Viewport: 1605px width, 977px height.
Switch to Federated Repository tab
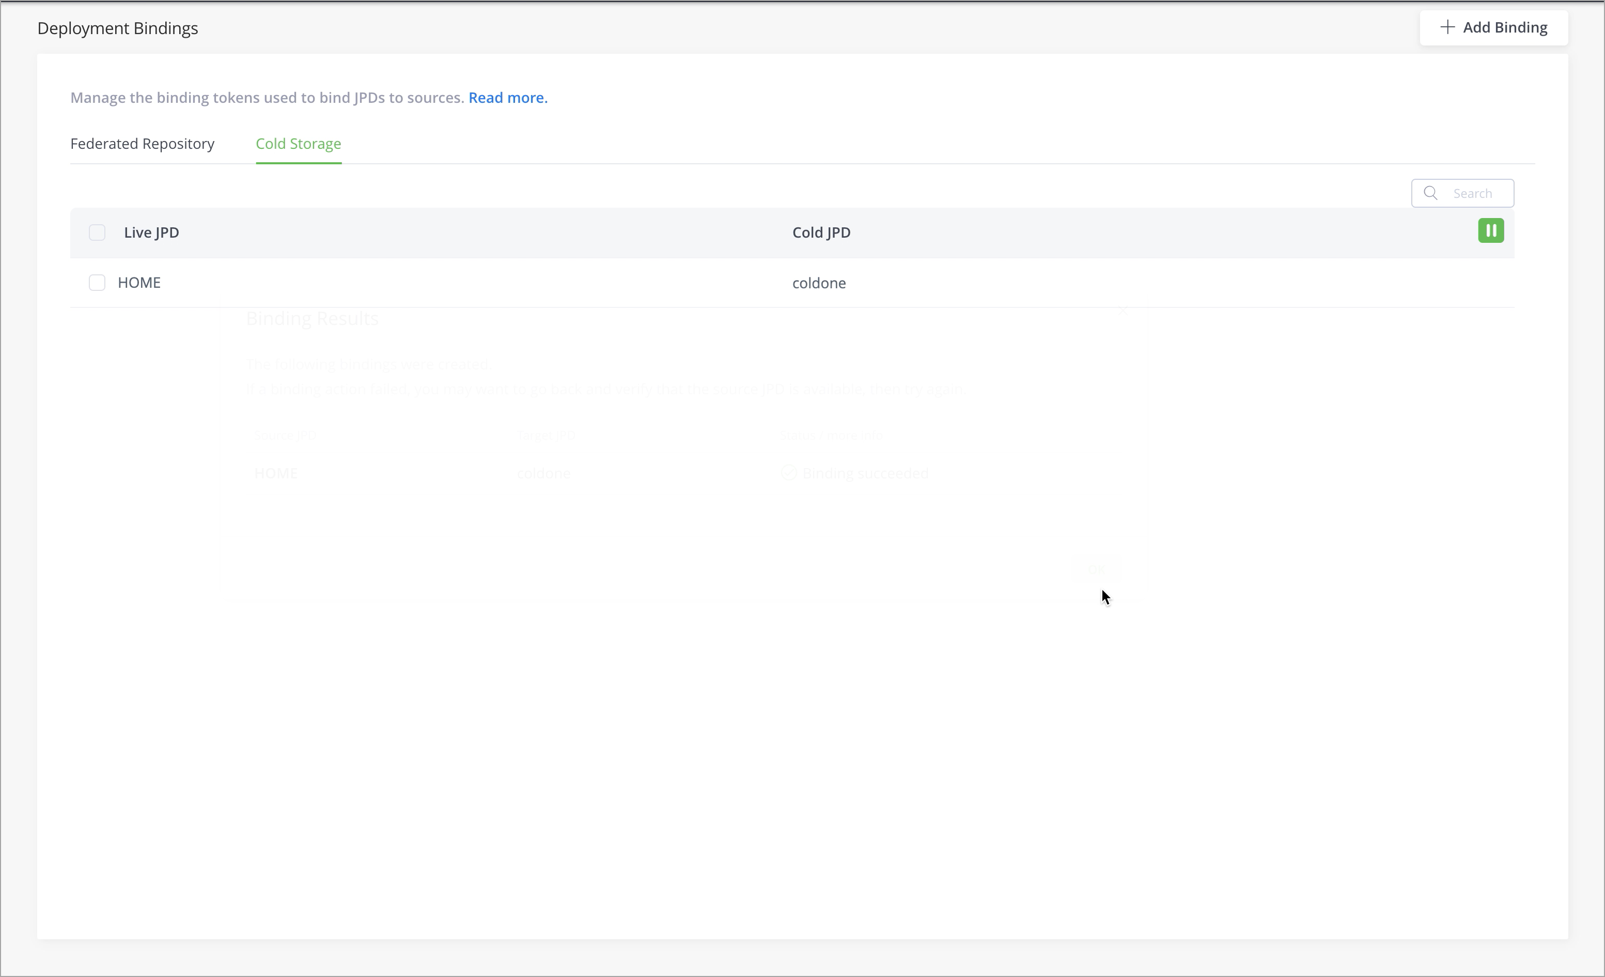point(142,144)
